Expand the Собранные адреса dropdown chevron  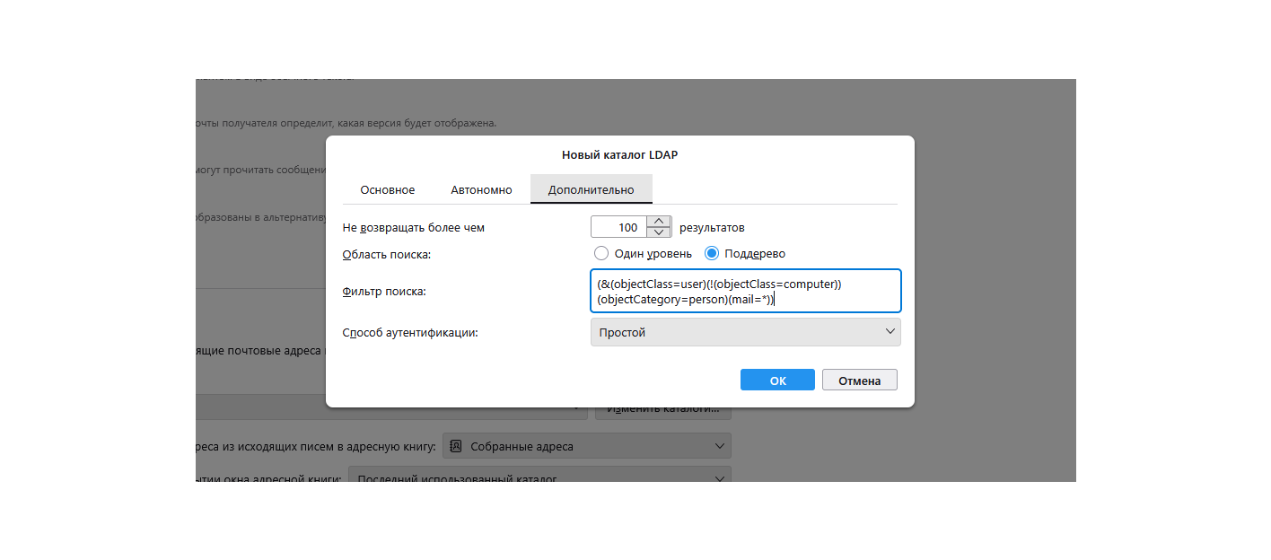pos(719,446)
